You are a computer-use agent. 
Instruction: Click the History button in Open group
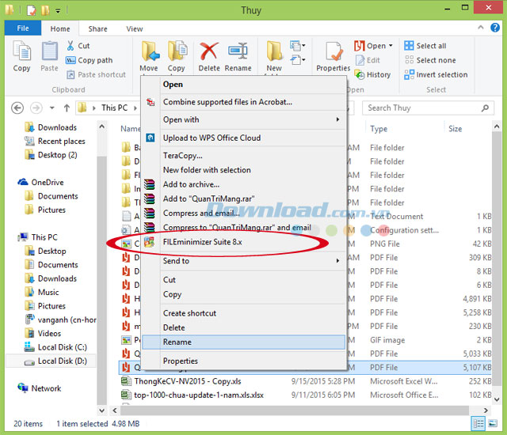click(372, 74)
